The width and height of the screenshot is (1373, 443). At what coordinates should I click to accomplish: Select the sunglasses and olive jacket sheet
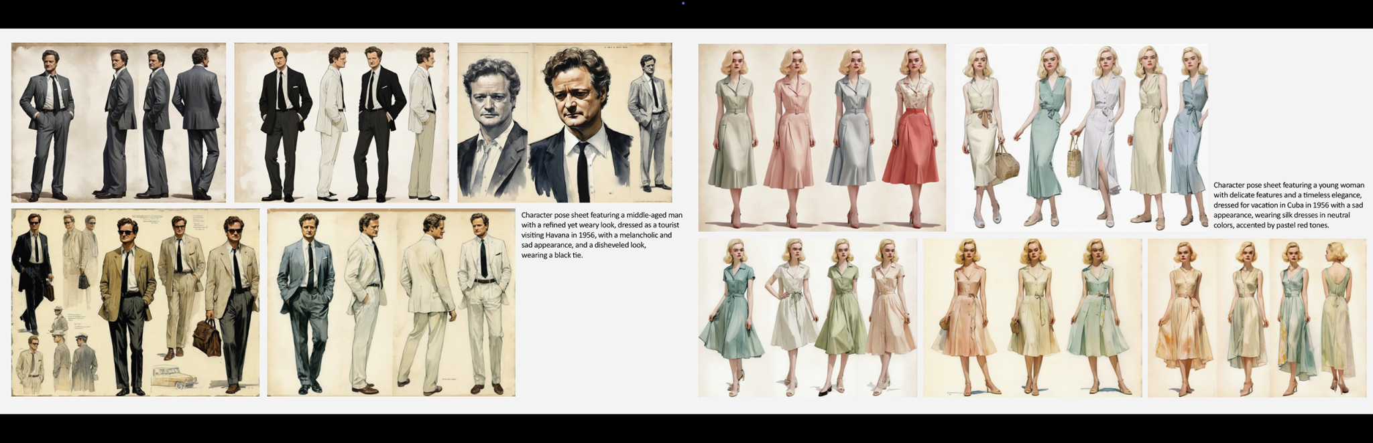135,302
